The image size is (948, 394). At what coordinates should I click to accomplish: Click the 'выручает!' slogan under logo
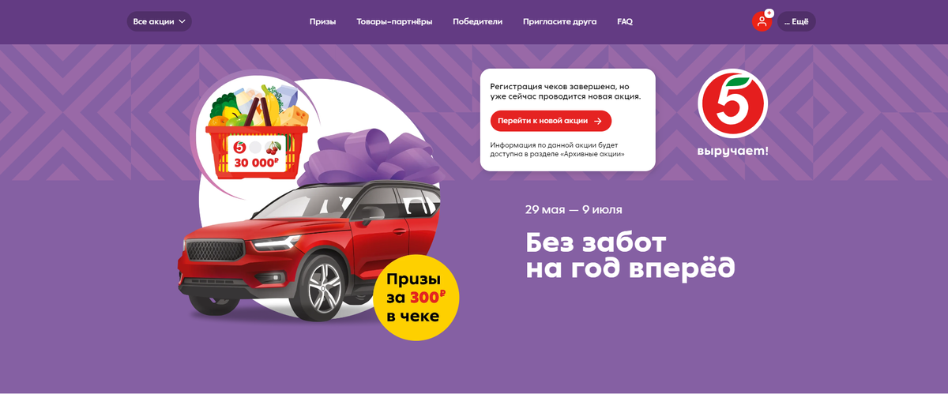[x=732, y=151]
